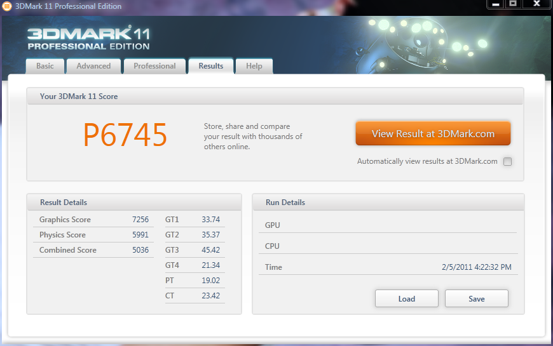Click the Save button

477,299
